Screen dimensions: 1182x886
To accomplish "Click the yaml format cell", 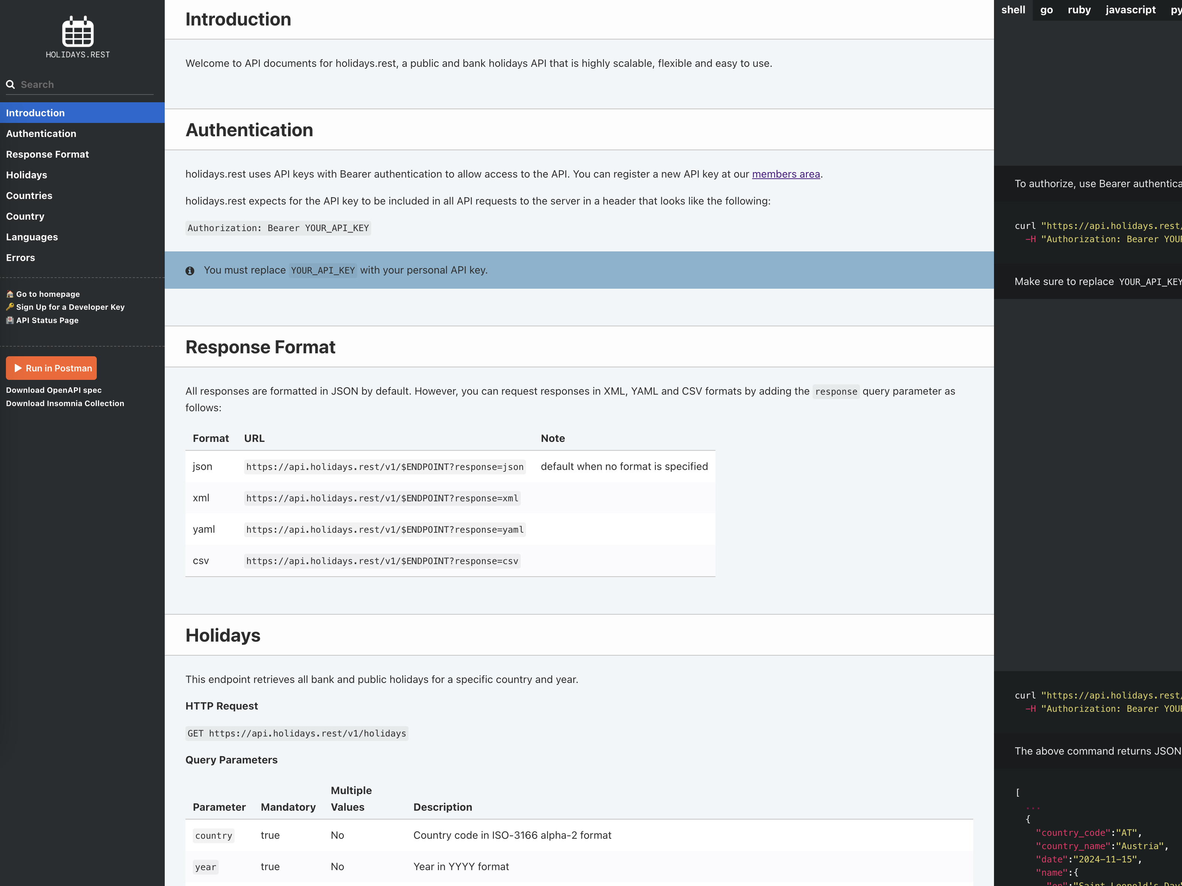I will pyautogui.click(x=204, y=530).
